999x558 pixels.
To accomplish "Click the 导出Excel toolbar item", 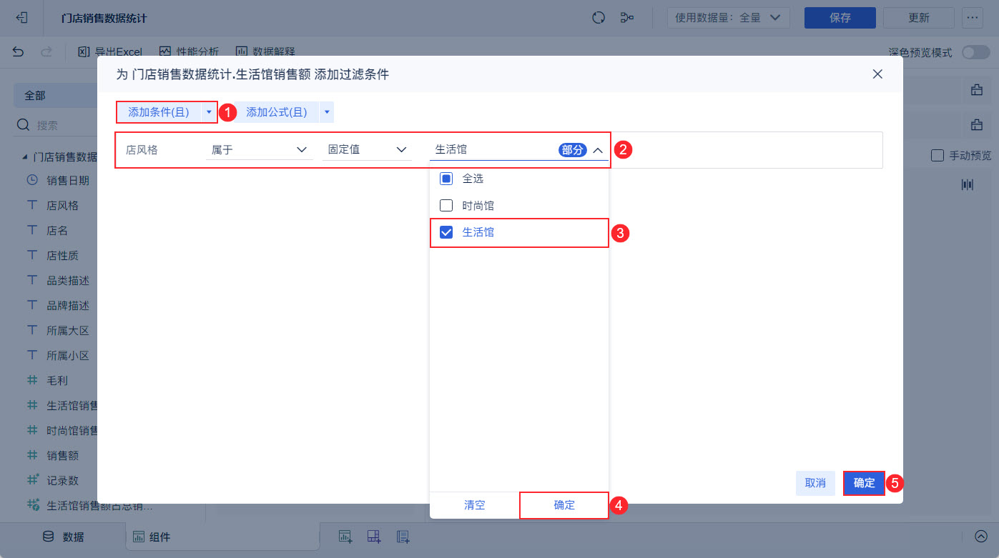I will click(x=110, y=52).
